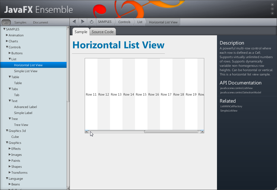277x190 pixels.
Task: Click the horizontal list scrollbar thumb
Action: (x=171, y=132)
